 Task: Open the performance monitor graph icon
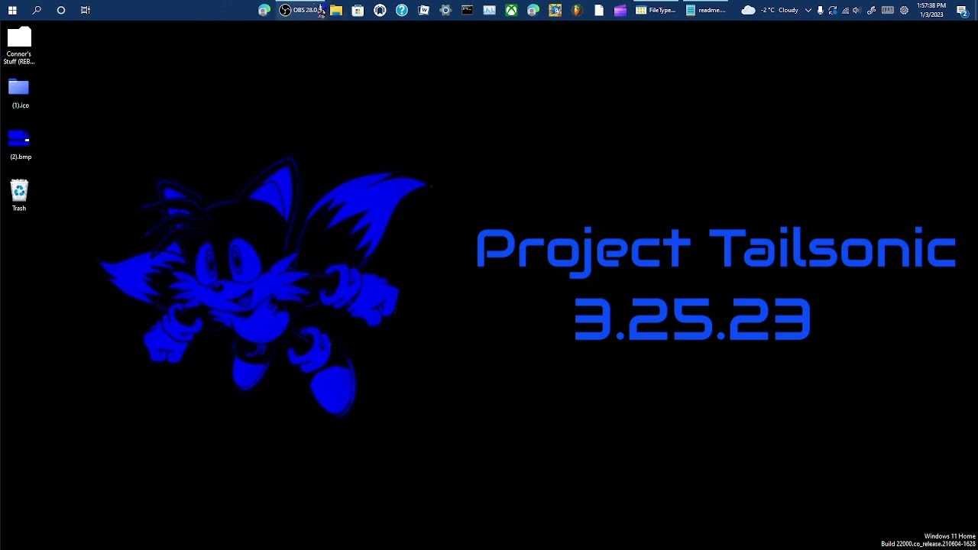coord(489,10)
